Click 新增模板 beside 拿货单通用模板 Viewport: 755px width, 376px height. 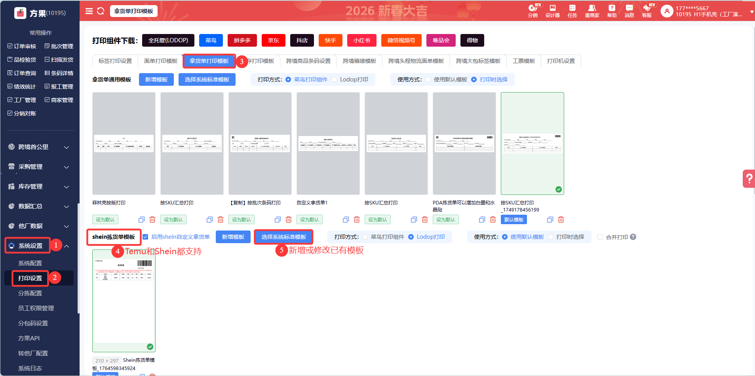tap(156, 79)
